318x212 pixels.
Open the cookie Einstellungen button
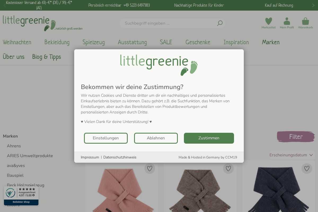(106, 138)
